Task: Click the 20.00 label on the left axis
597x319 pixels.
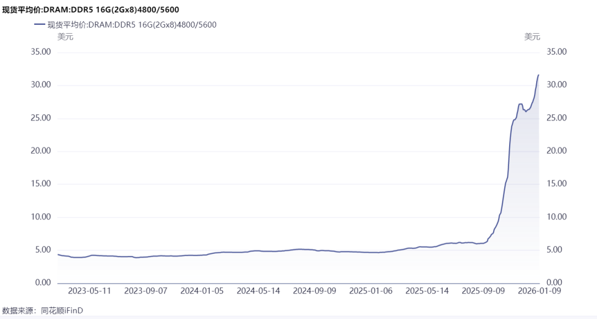Action: tap(41, 151)
